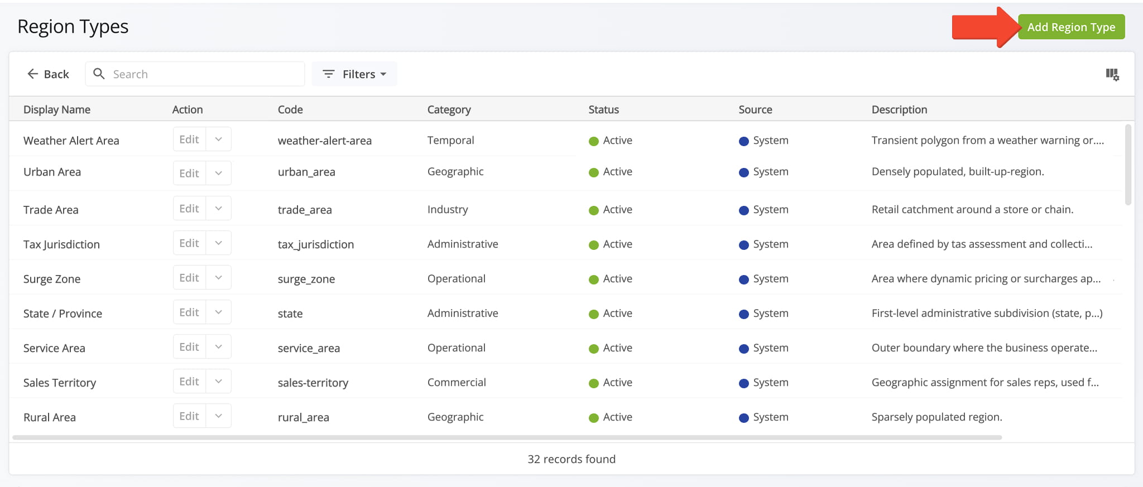Click the vertical table scrollbar
The height and width of the screenshot is (487, 1143).
point(1128,165)
